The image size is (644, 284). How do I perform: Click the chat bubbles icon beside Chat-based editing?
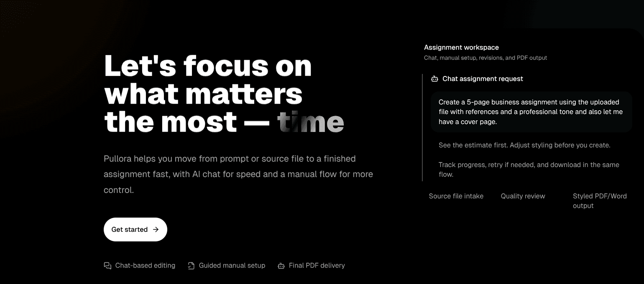[107, 266]
